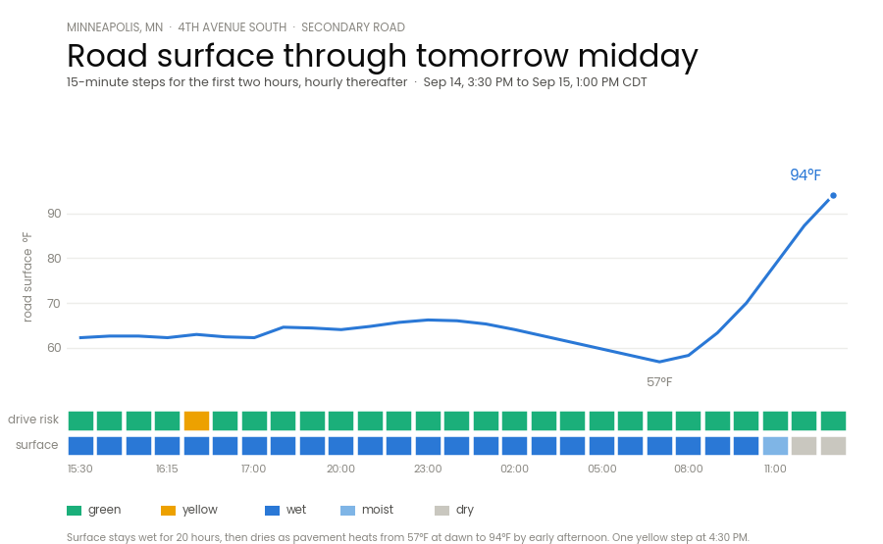
Task: Click the drive risk row label
Action: [x=33, y=420]
